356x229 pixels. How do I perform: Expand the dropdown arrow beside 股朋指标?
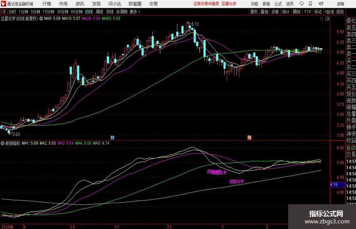pos(3,143)
